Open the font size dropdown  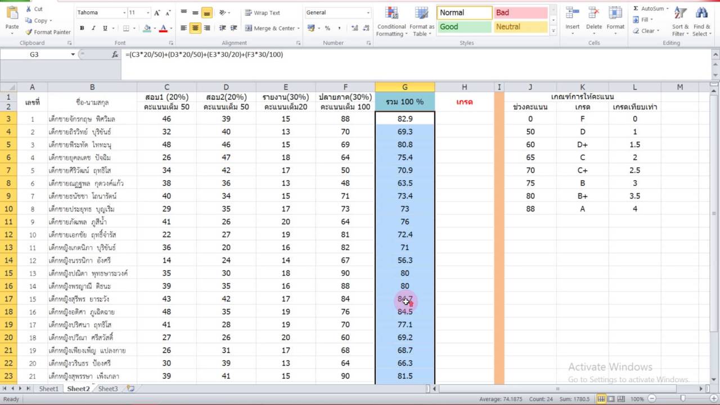pyautogui.click(x=148, y=12)
